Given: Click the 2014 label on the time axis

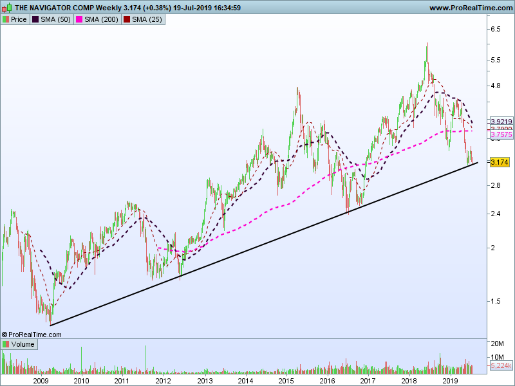Looking at the screenshot, I should click(x=245, y=381).
